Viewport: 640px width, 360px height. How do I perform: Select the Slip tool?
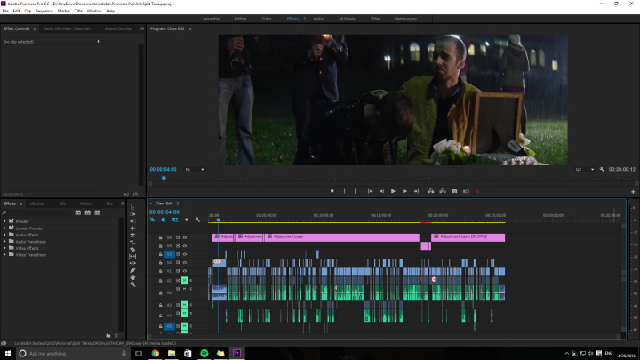tap(132, 256)
